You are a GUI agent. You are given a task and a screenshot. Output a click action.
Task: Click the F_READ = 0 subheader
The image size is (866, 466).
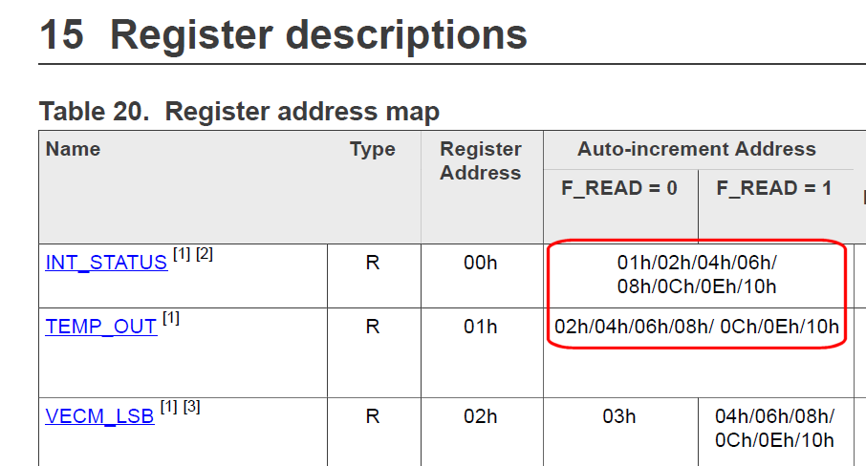[x=618, y=188]
